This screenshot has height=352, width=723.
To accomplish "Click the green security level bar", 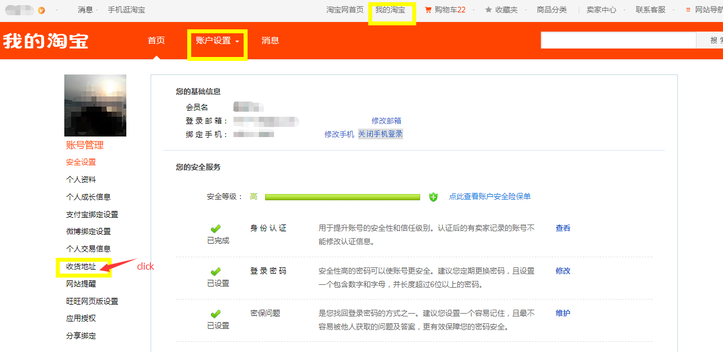I will point(342,197).
